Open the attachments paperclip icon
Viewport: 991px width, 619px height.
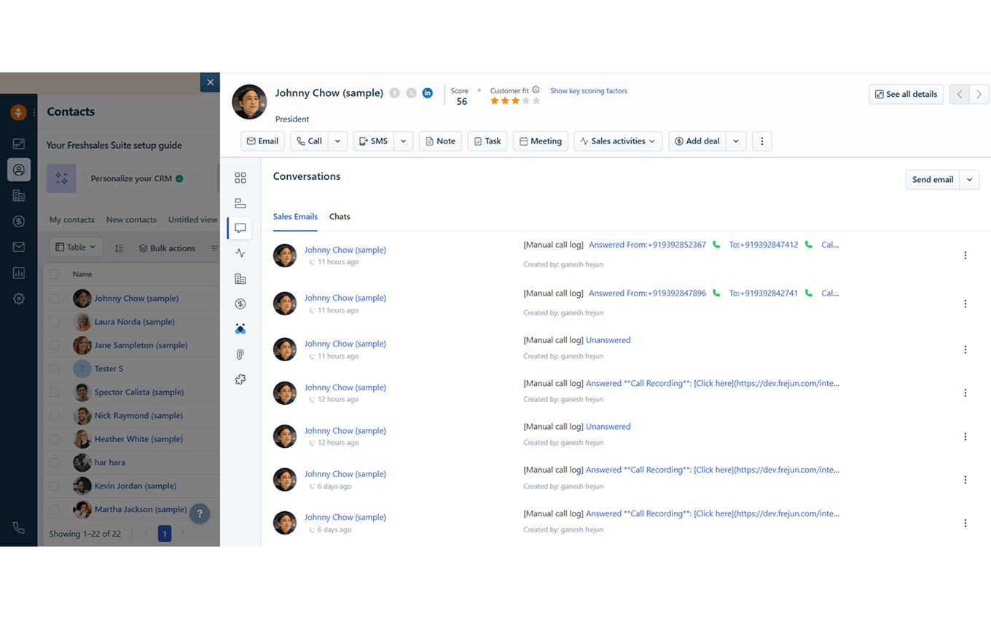coord(240,354)
